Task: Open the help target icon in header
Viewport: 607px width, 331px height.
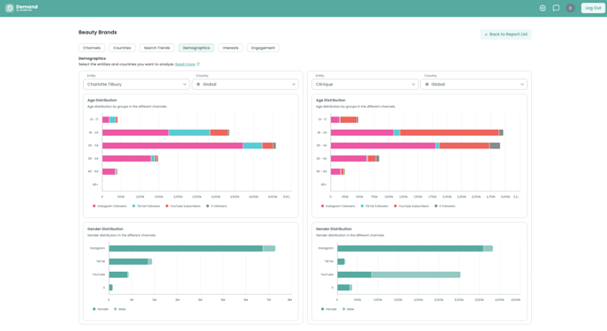Action: tap(543, 8)
